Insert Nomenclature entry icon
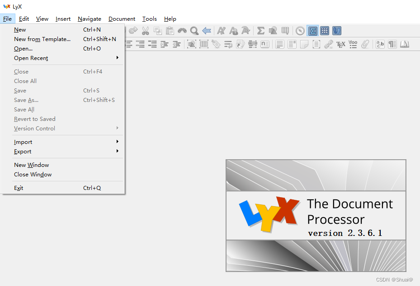 coord(265,44)
